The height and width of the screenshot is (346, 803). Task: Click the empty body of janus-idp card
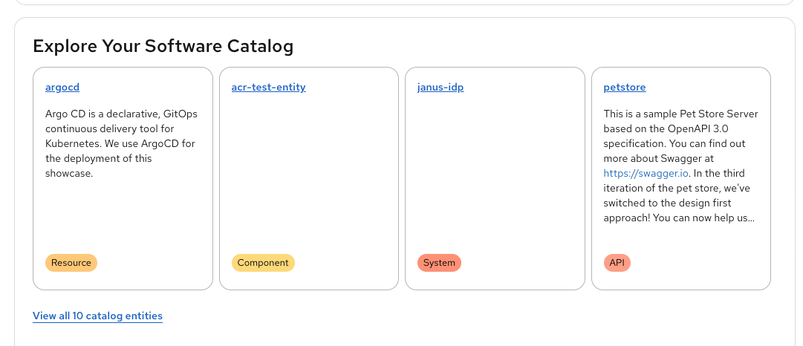tap(494, 178)
